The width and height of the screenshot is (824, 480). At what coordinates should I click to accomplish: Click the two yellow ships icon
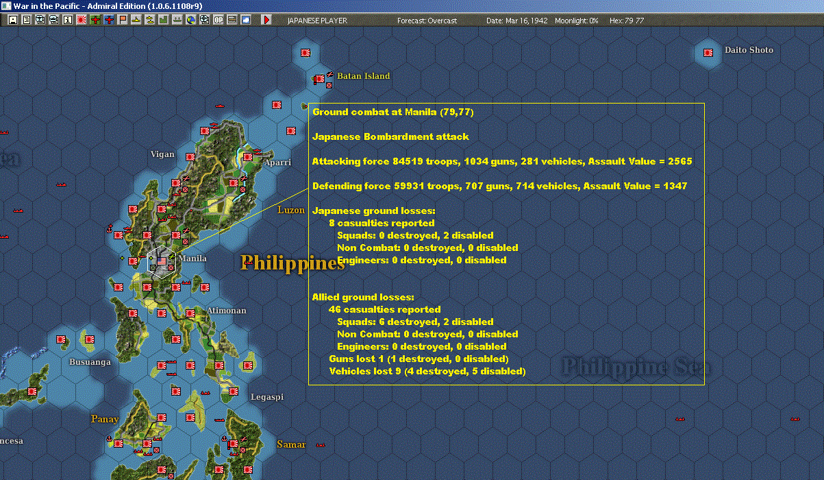pos(150,21)
